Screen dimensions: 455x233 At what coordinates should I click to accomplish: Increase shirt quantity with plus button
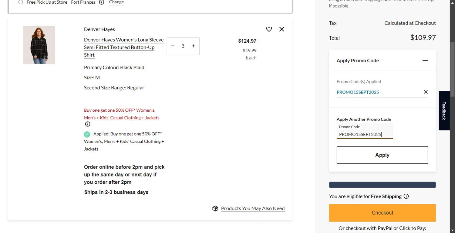[x=194, y=46]
